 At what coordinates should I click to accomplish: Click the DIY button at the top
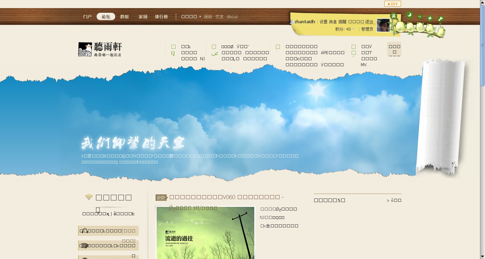tap(393, 4)
